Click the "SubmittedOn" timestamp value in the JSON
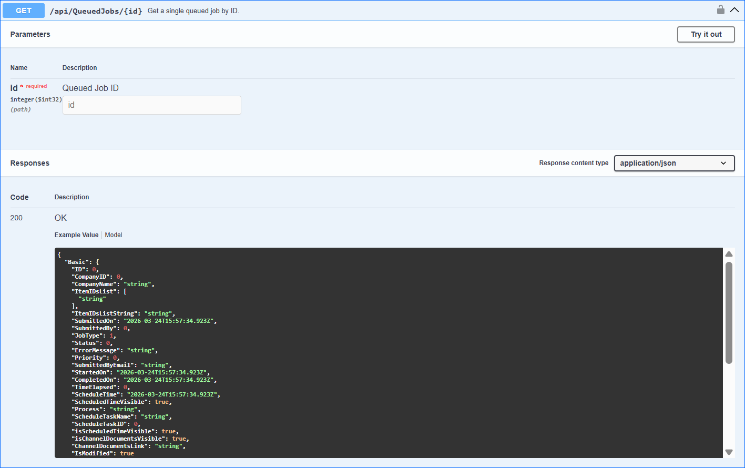745x468 pixels. click(x=169, y=321)
